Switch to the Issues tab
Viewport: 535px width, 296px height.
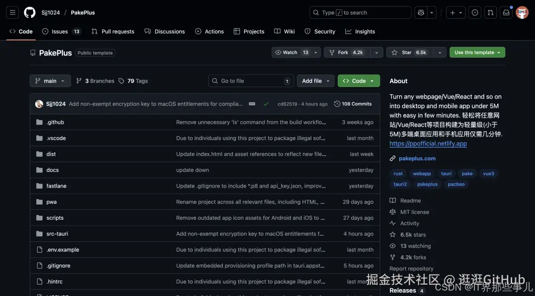coord(61,31)
